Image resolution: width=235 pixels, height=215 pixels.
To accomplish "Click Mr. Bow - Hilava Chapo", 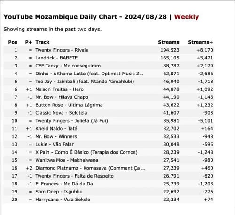I will [62, 97].
